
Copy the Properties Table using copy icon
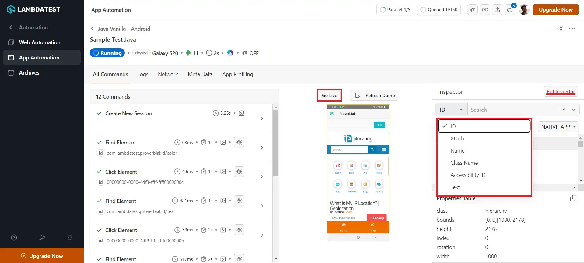click(573, 198)
